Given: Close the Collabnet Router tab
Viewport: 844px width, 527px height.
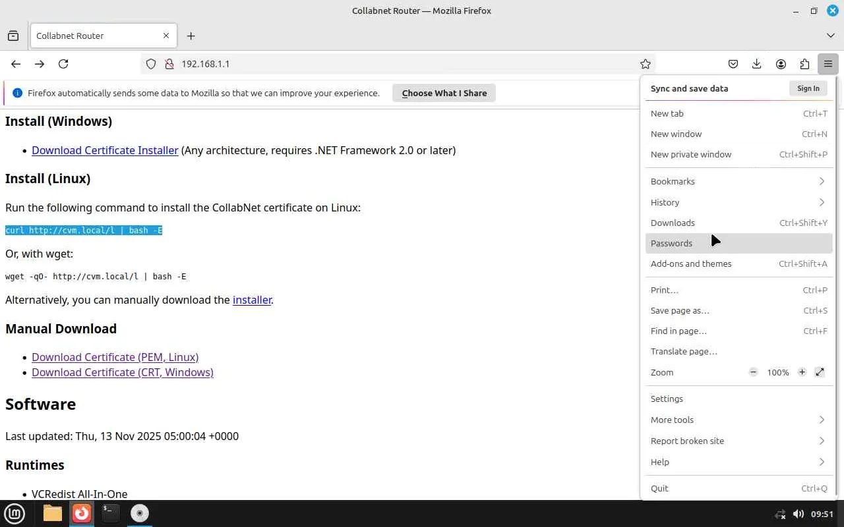Looking at the screenshot, I should pos(166,36).
